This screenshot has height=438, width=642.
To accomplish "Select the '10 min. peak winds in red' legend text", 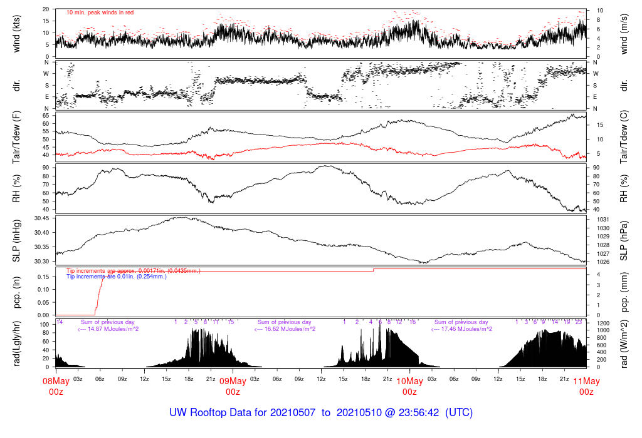I will click(100, 13).
